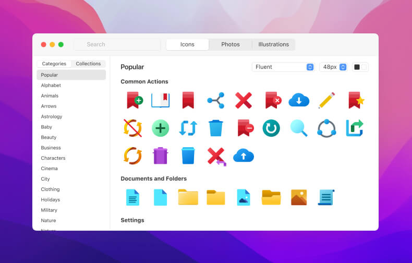
Task: Choose the cloud download icon
Action: [299, 100]
